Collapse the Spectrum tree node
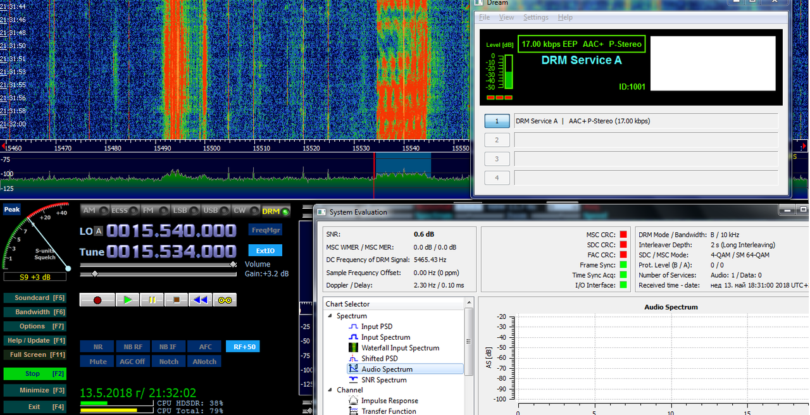The image size is (810, 415). 330,316
